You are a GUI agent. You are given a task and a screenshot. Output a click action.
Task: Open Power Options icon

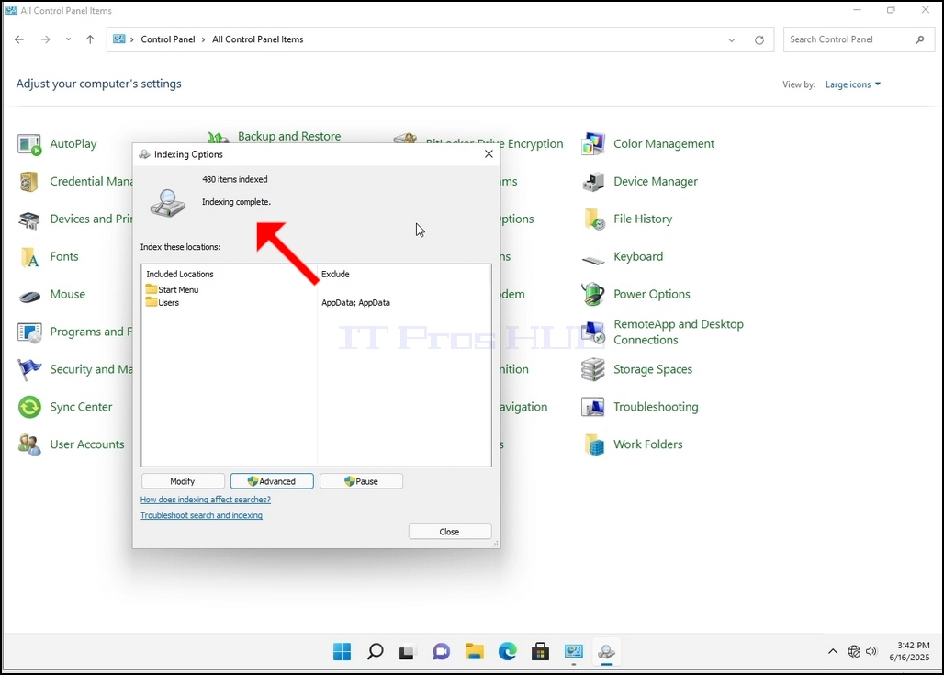[593, 295]
